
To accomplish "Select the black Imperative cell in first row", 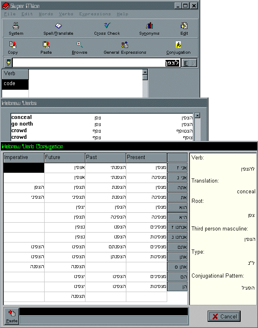I will pos(24,168).
